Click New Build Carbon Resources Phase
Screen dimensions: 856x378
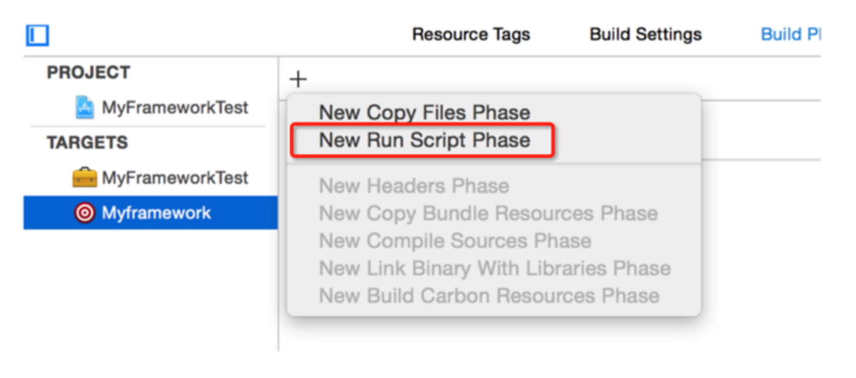tap(489, 295)
